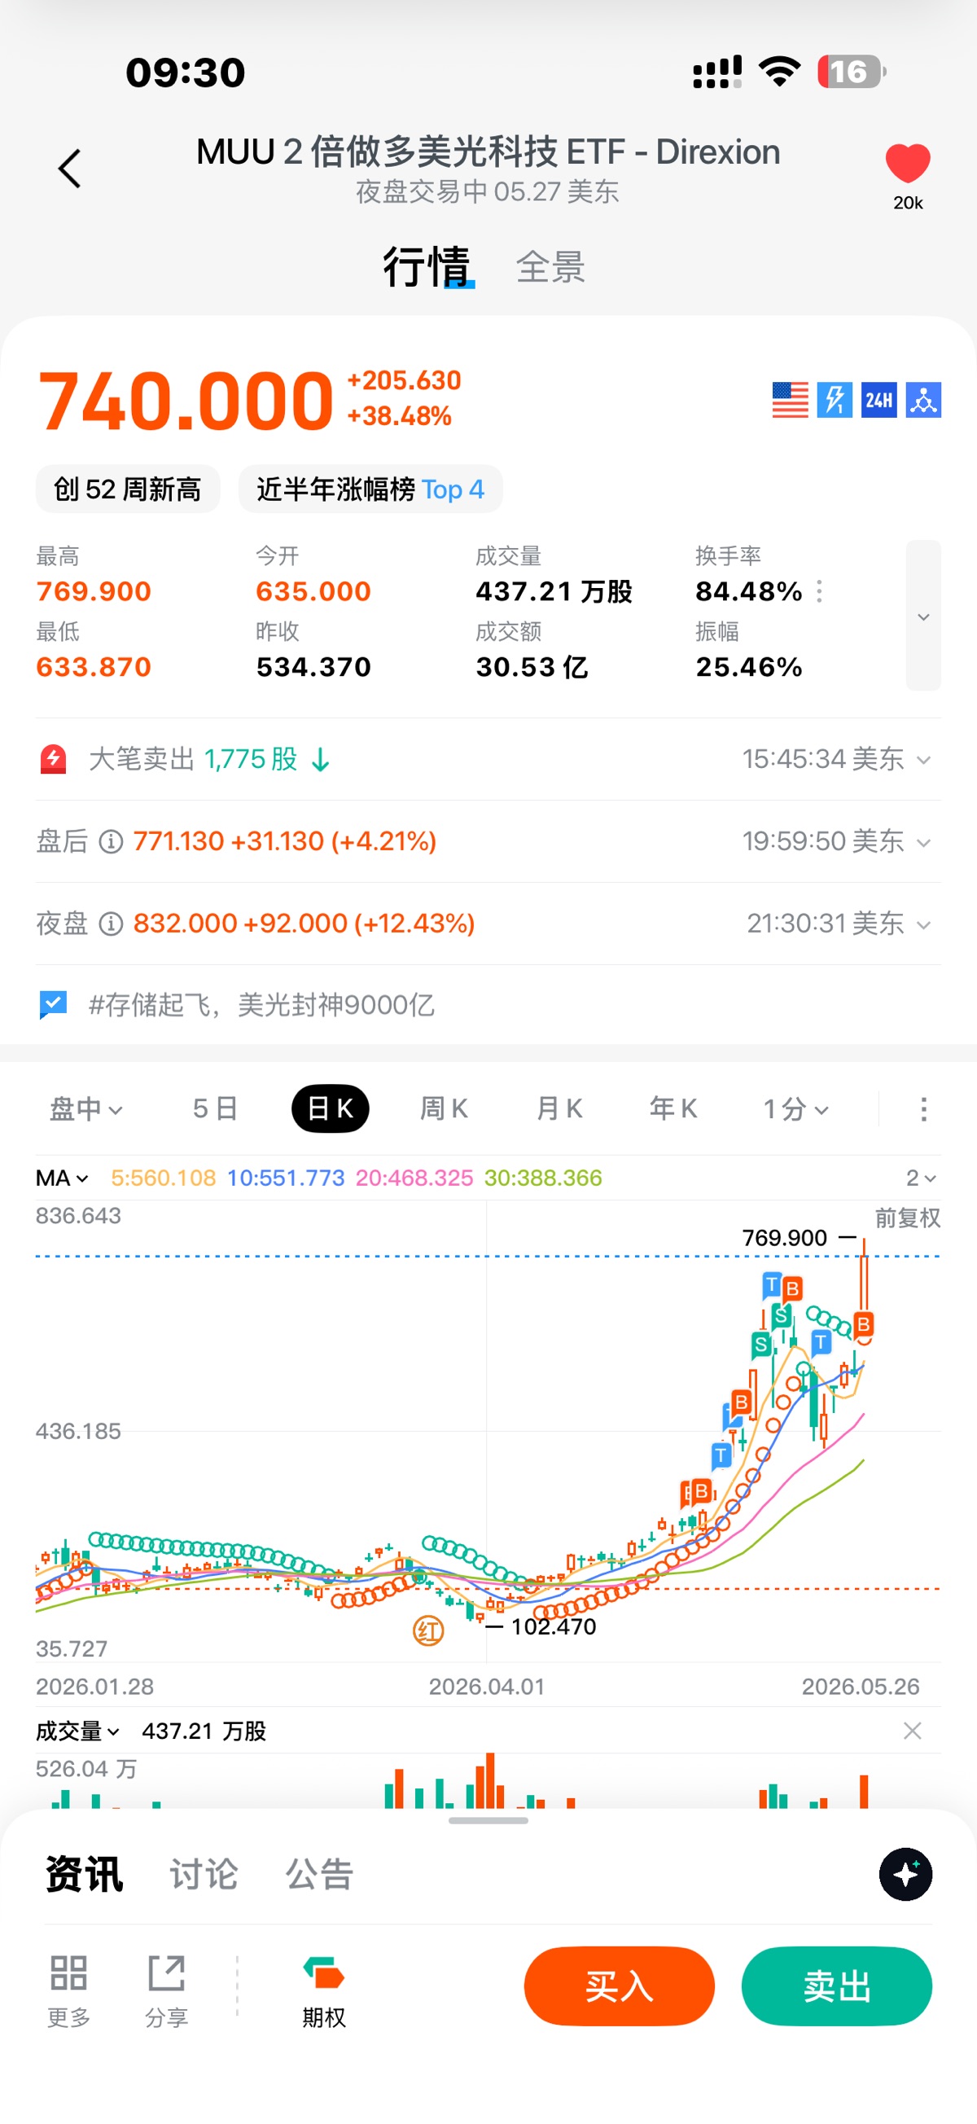This screenshot has height=2124, width=977.
Task: Tap the green 卖出 button
Action: [x=837, y=1986]
